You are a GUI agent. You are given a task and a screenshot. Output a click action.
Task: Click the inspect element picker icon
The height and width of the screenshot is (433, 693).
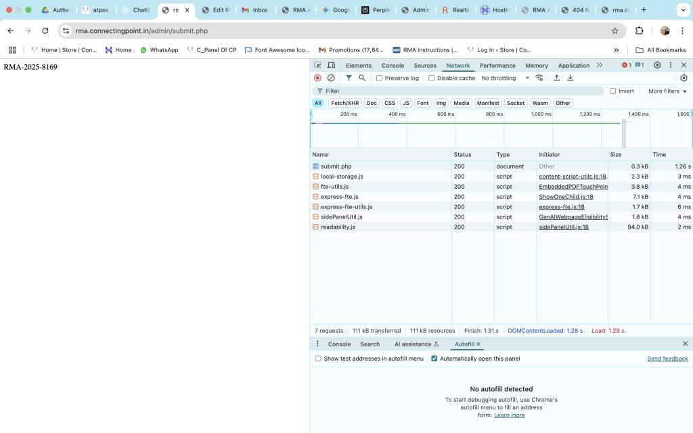coord(317,65)
